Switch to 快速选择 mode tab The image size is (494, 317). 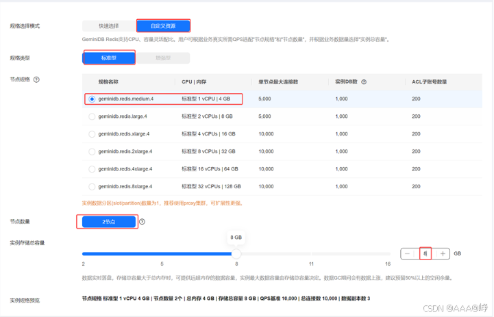[x=109, y=26]
